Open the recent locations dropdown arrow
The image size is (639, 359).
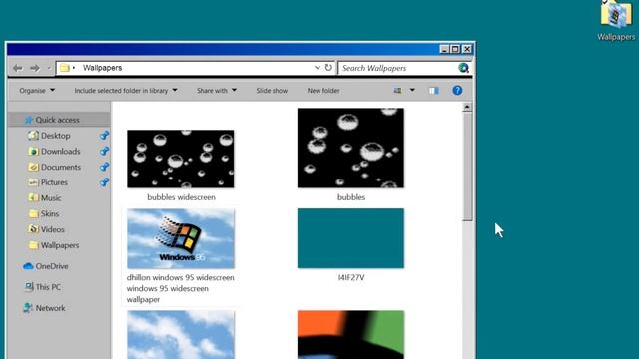(x=49, y=68)
